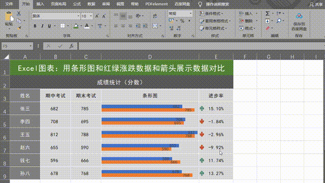Click the formula bar Enter checkmark icon
This screenshot has width=325, height=183.
point(60,46)
